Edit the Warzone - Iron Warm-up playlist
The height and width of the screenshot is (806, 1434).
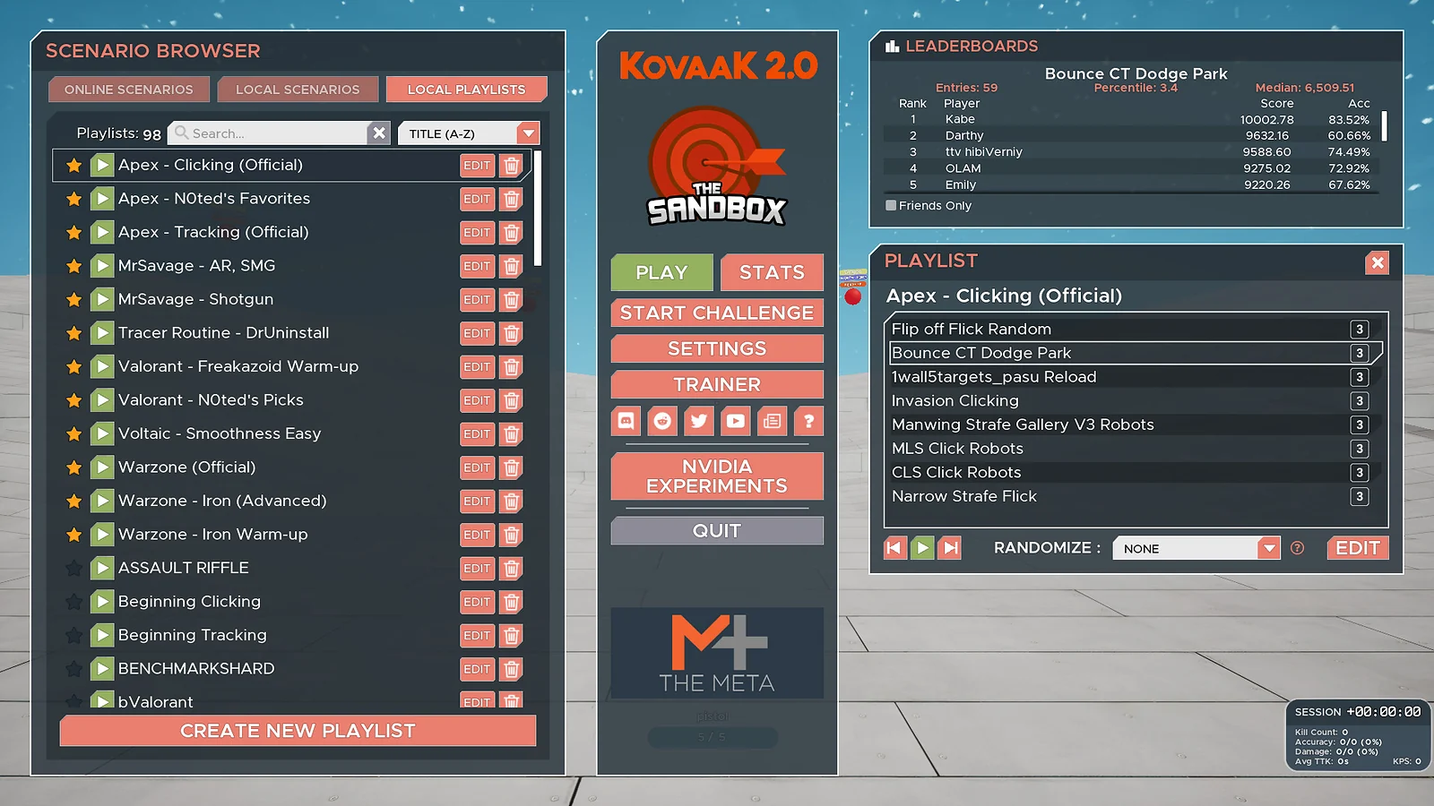477,535
